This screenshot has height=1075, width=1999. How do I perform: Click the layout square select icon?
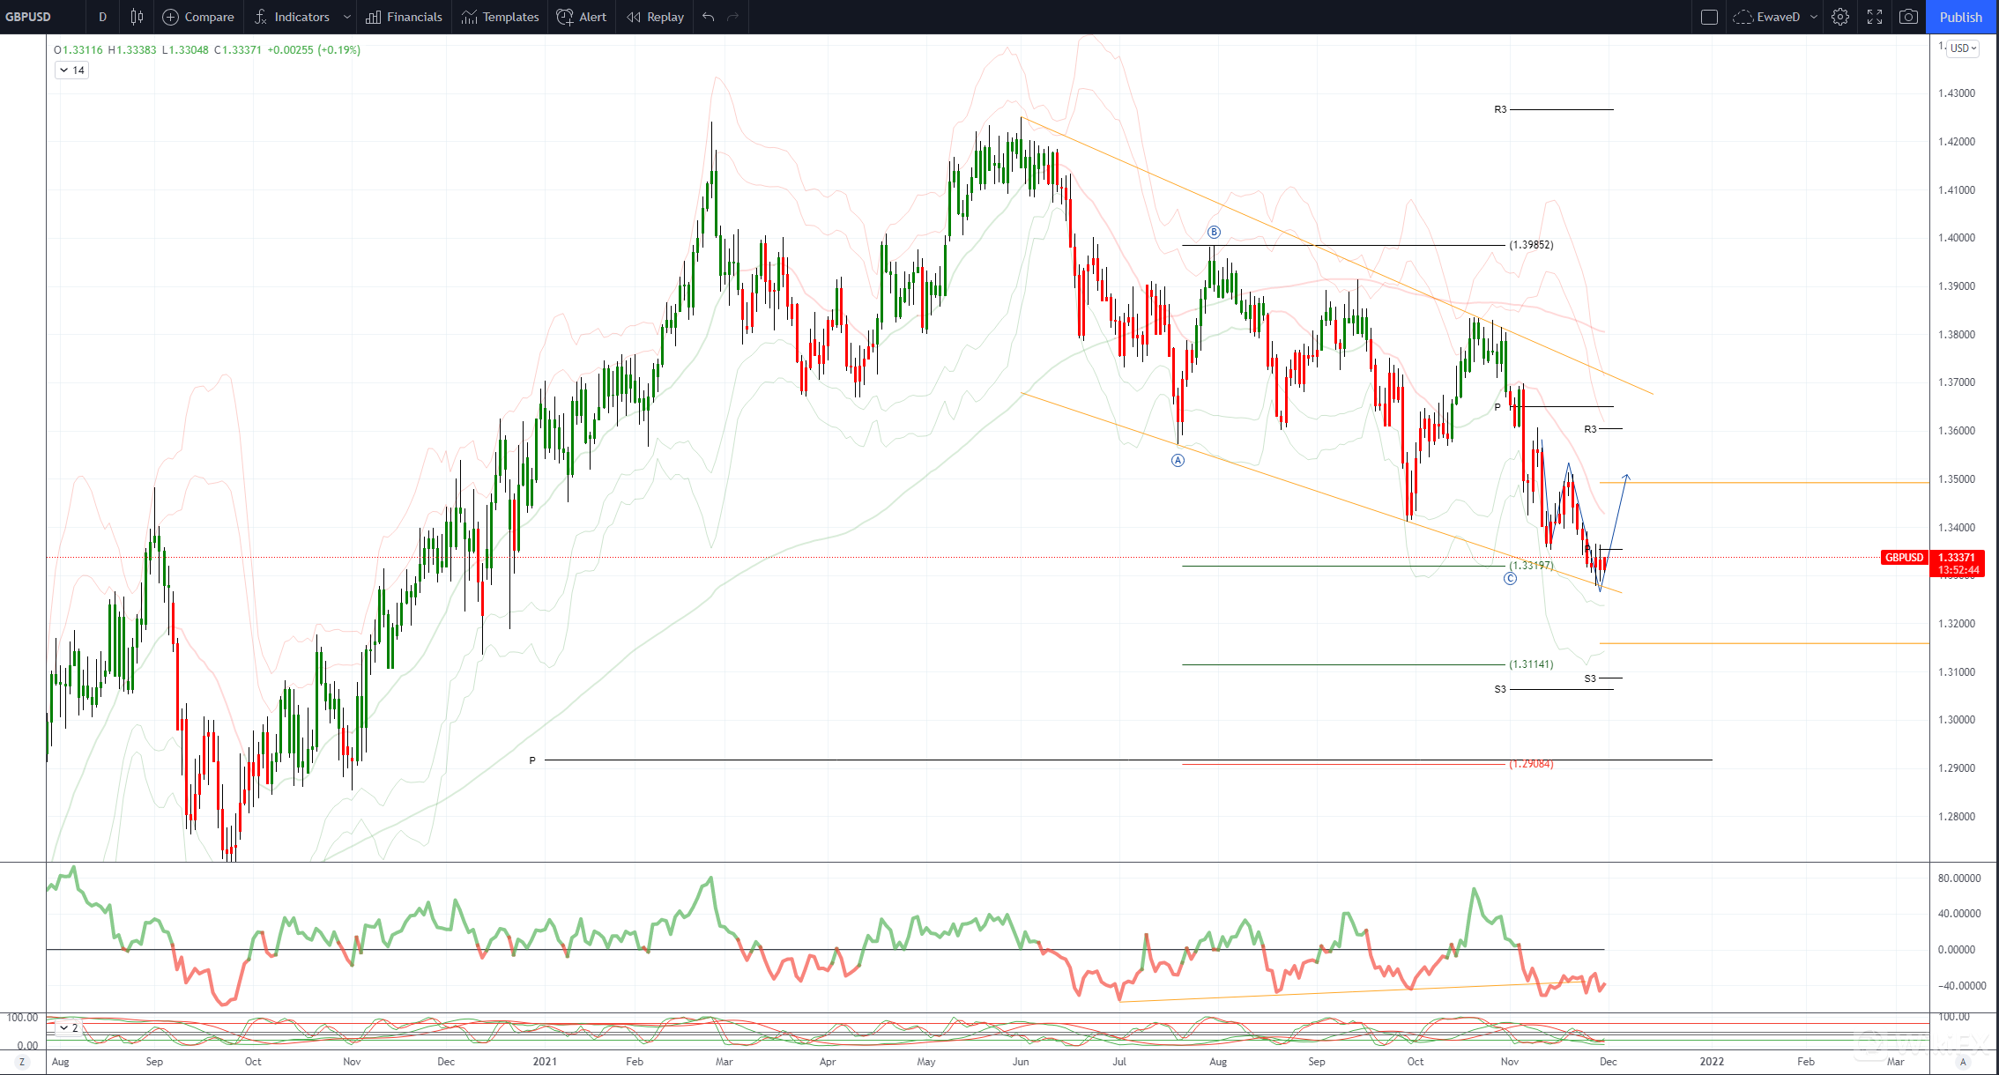coord(1709,17)
